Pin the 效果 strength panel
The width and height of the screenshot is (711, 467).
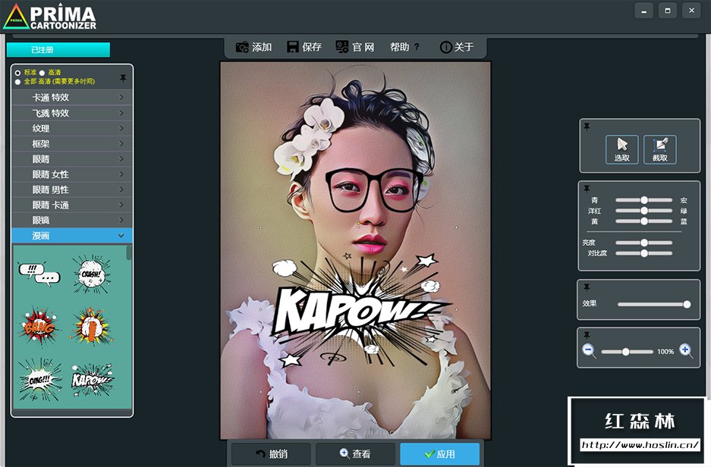point(587,287)
